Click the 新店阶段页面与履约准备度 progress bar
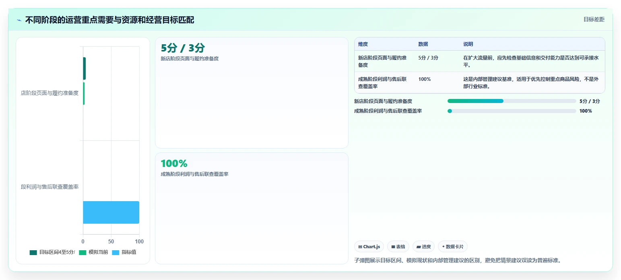Image resolution: width=621 pixels, height=280 pixels. pyautogui.click(x=512, y=101)
